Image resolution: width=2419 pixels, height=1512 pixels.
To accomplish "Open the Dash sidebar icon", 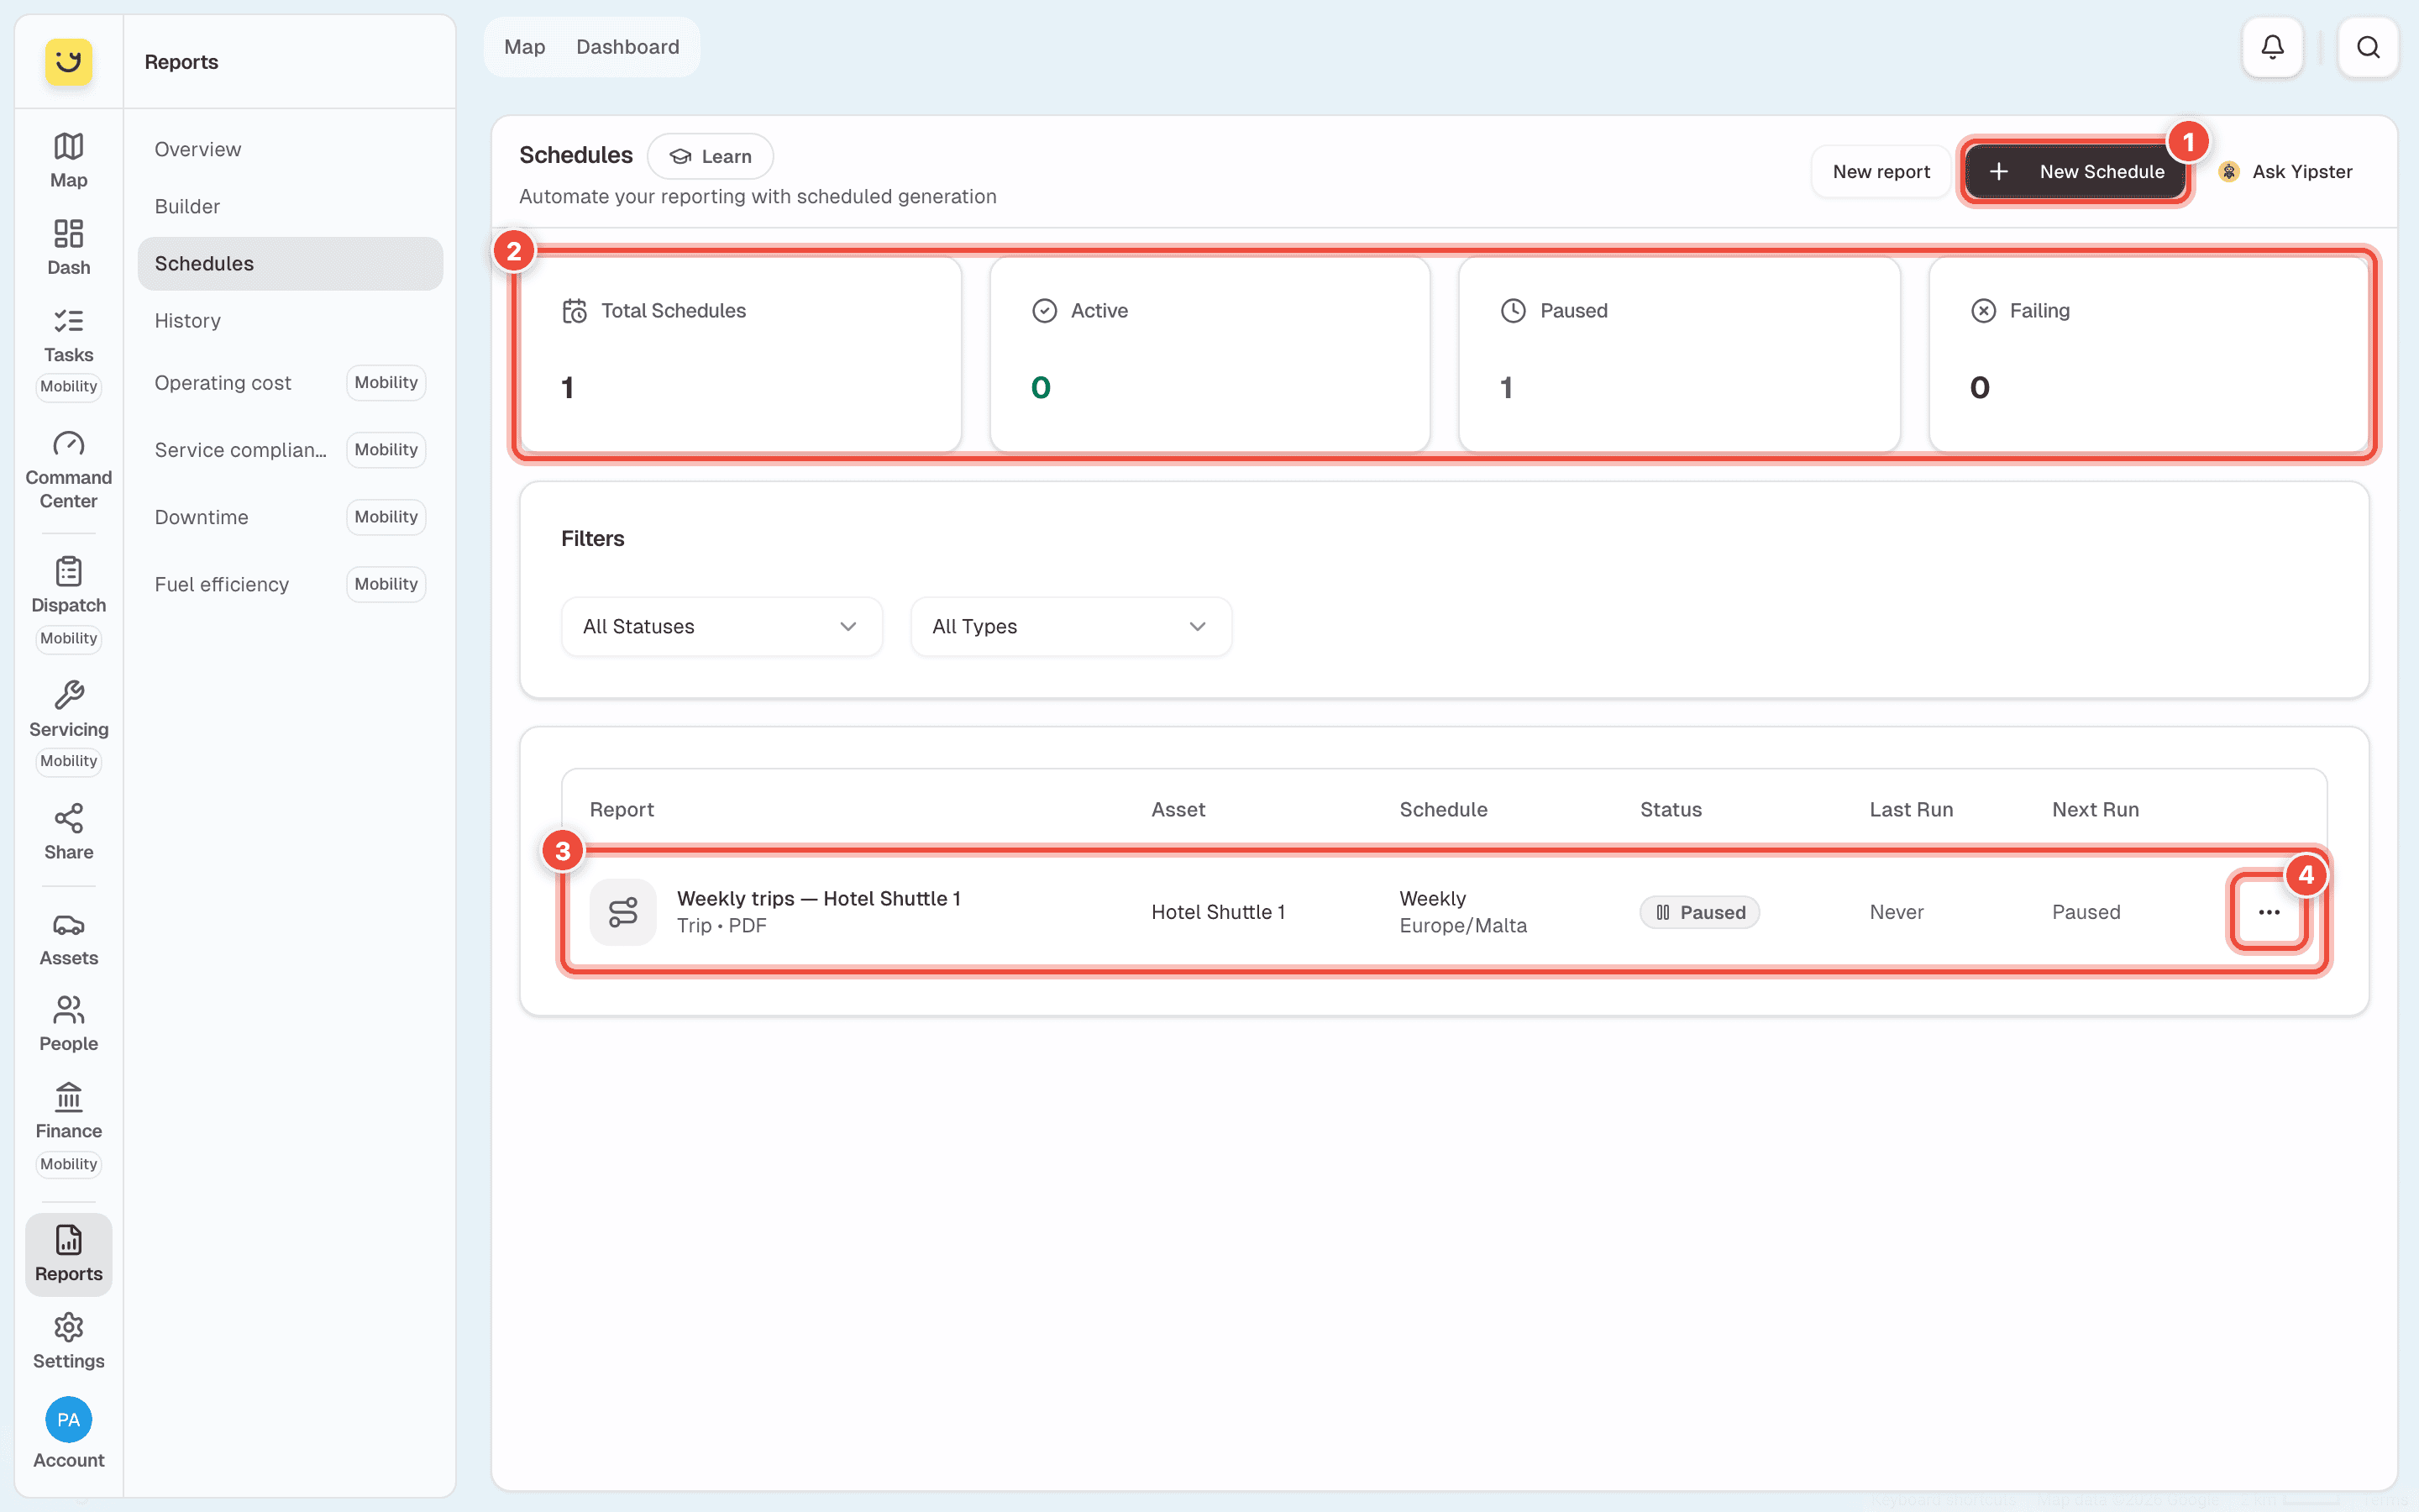I will pos(68,247).
